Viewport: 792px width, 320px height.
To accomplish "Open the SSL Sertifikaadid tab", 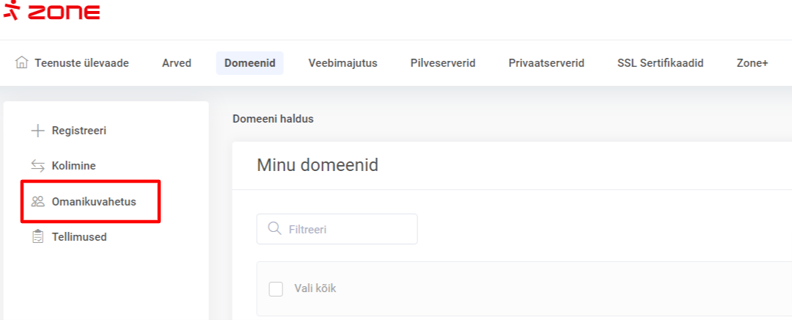I will (x=660, y=63).
